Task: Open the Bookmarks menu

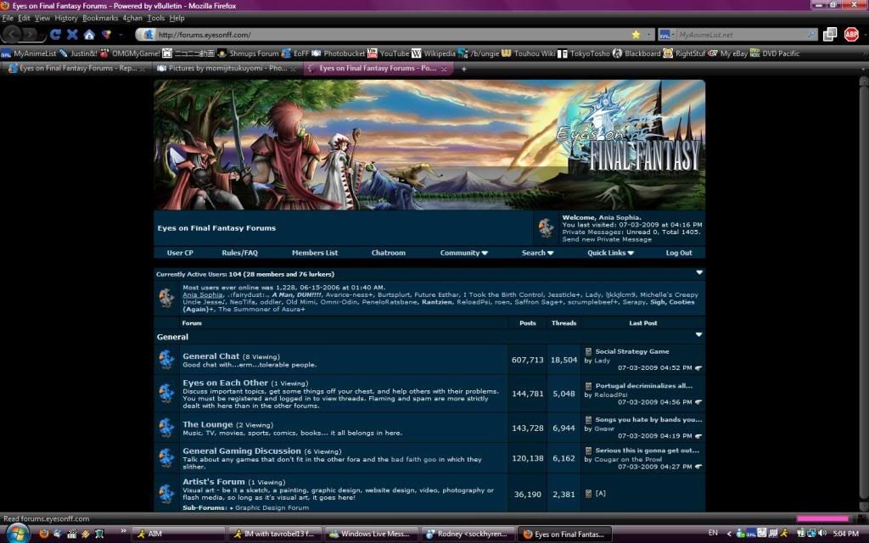Action: tap(100, 19)
